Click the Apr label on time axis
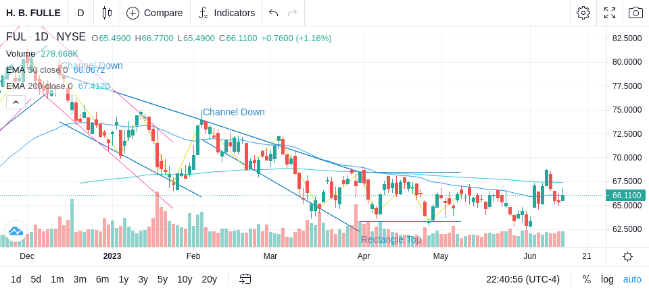The image size is (649, 292). click(x=364, y=256)
